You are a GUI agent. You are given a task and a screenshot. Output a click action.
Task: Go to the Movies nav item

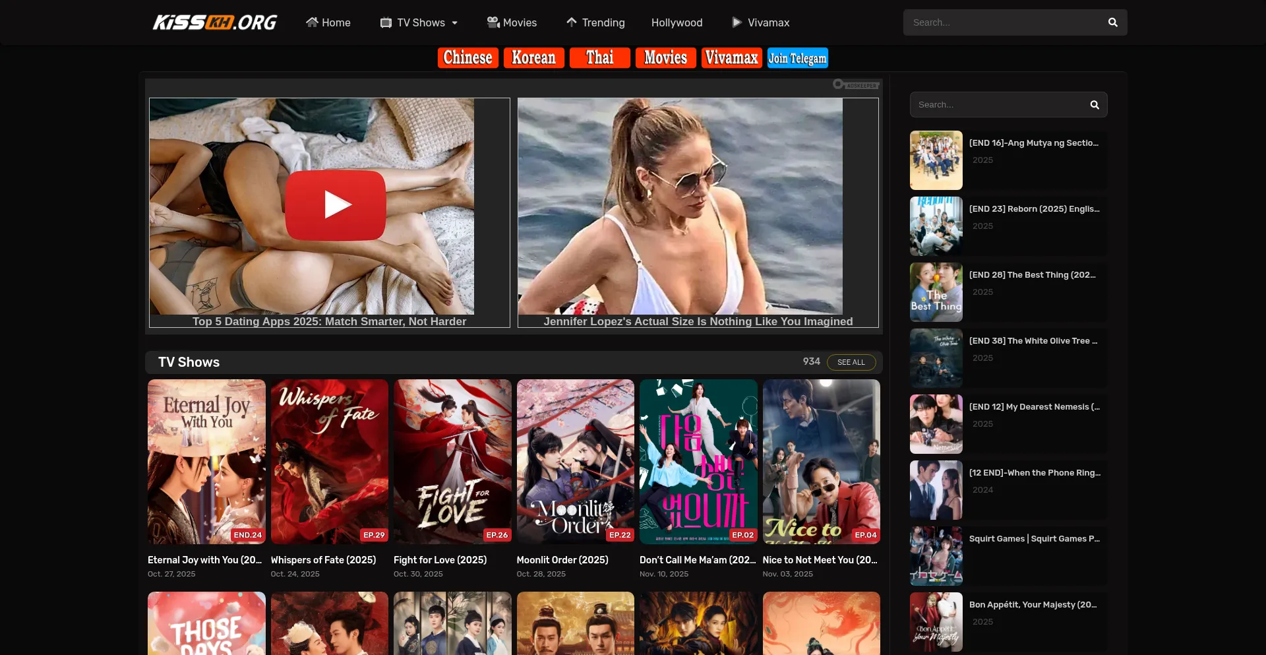pos(512,22)
